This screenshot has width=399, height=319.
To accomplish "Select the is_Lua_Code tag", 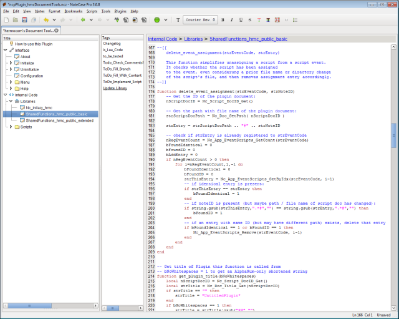I will click(113, 50).
